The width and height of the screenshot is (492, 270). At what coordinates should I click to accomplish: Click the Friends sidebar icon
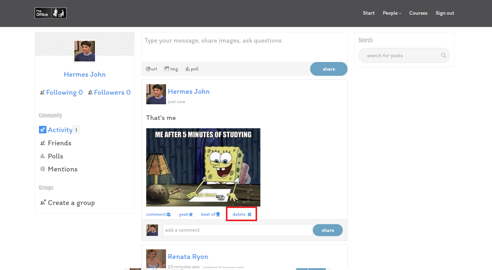(43, 143)
